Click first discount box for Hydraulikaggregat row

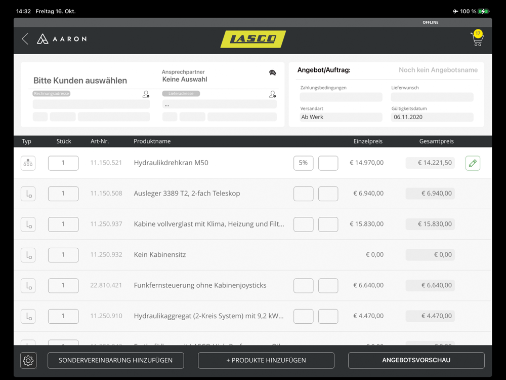(303, 316)
